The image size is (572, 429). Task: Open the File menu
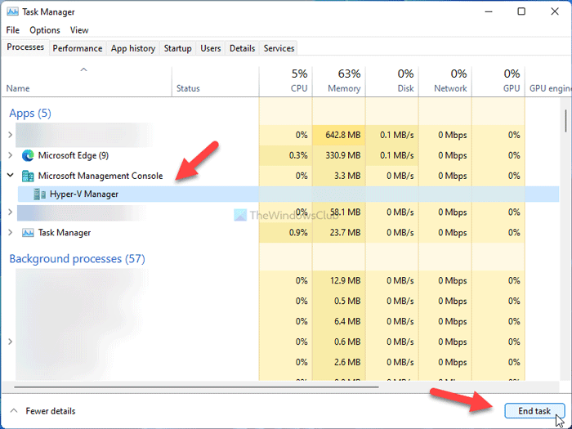tap(12, 30)
